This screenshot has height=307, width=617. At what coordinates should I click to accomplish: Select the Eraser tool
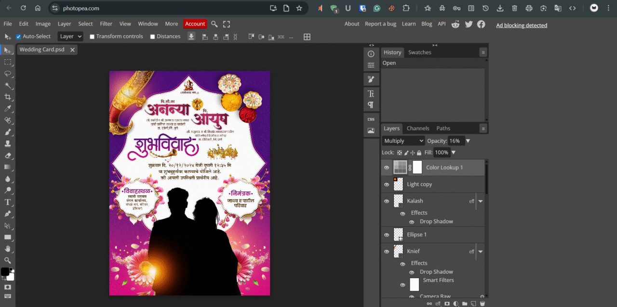click(8, 155)
